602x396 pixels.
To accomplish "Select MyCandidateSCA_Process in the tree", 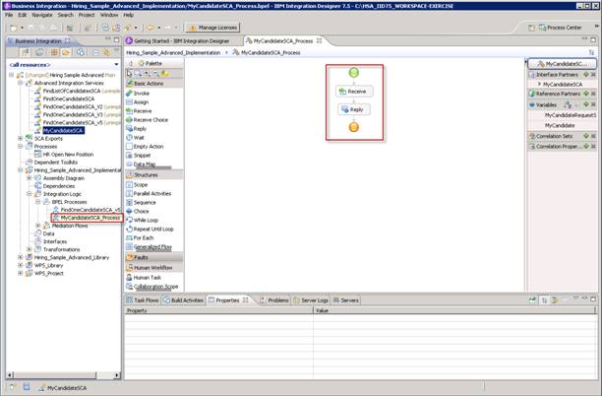I will point(90,217).
